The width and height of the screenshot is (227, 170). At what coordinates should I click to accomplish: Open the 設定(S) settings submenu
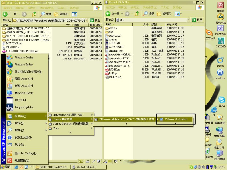click(x=27, y=123)
